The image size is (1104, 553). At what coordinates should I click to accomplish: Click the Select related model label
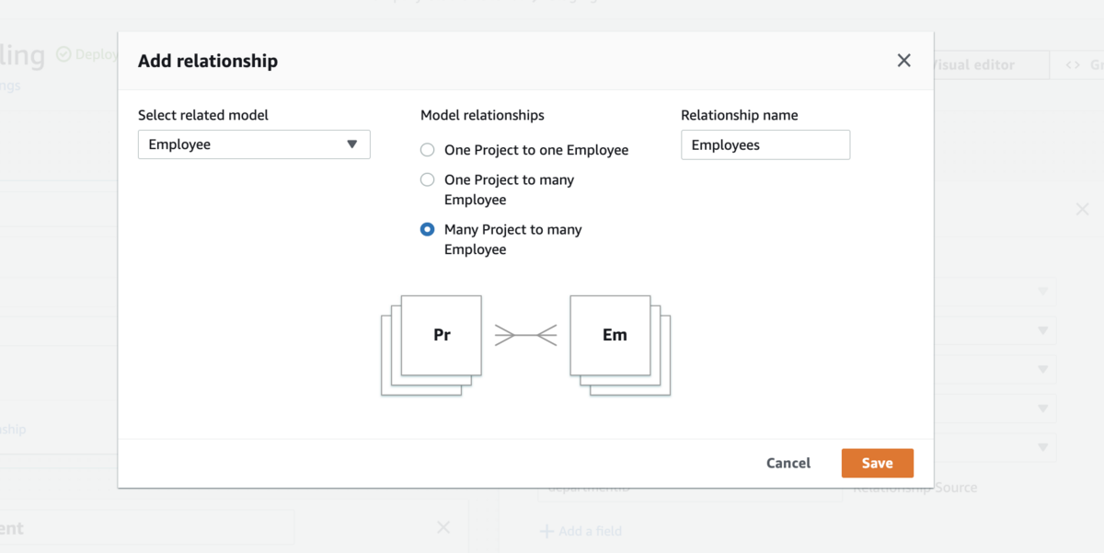203,115
